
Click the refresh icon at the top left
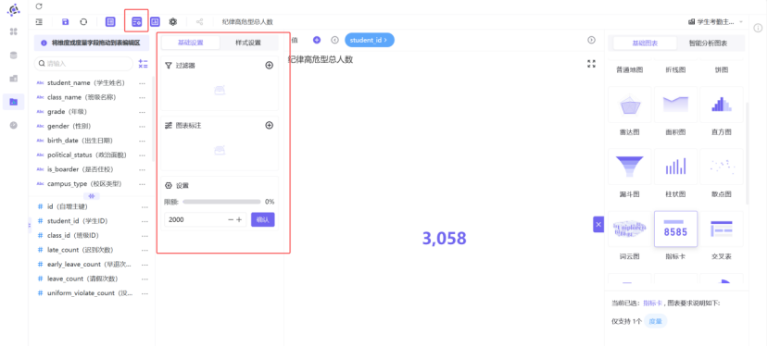[x=39, y=6]
